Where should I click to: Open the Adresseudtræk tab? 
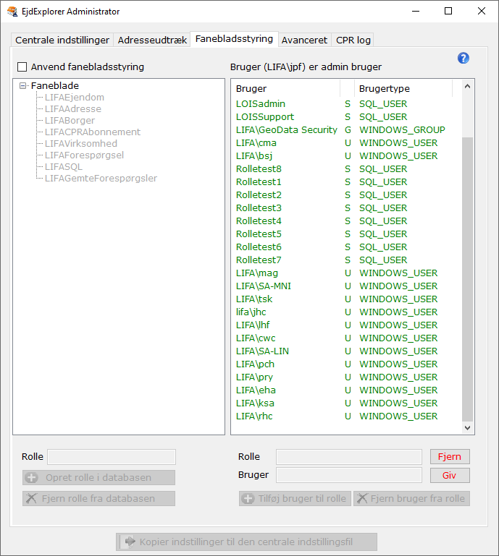pos(152,40)
